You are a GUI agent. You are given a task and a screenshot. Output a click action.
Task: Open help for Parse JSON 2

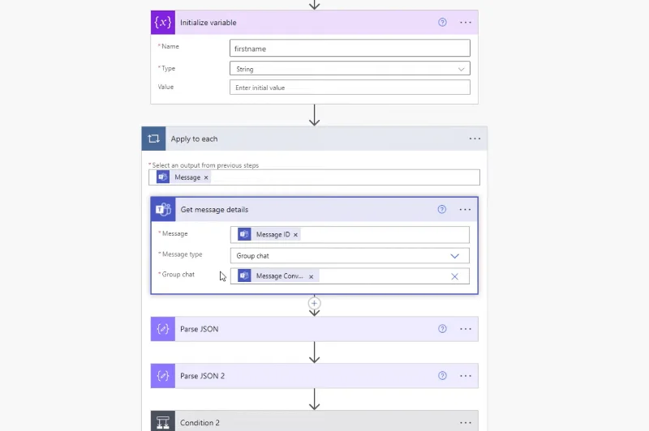pyautogui.click(x=442, y=376)
